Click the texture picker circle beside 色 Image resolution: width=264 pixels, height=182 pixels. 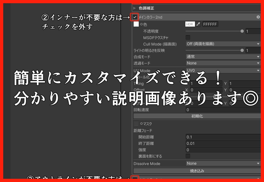141,24
